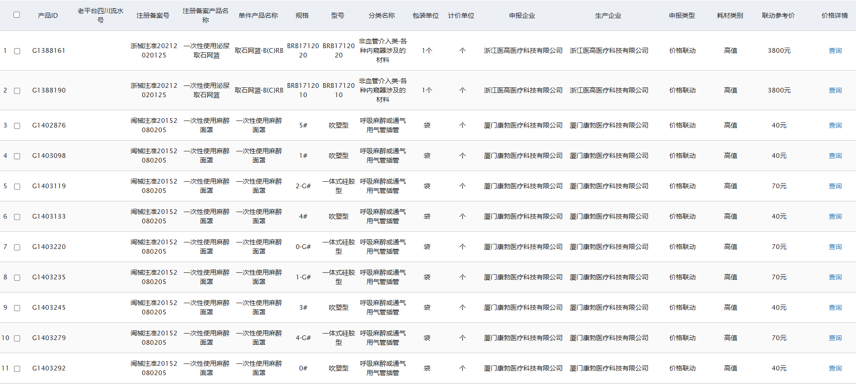
Task: Open 查询 price details for G1388161
Action: tap(835, 50)
